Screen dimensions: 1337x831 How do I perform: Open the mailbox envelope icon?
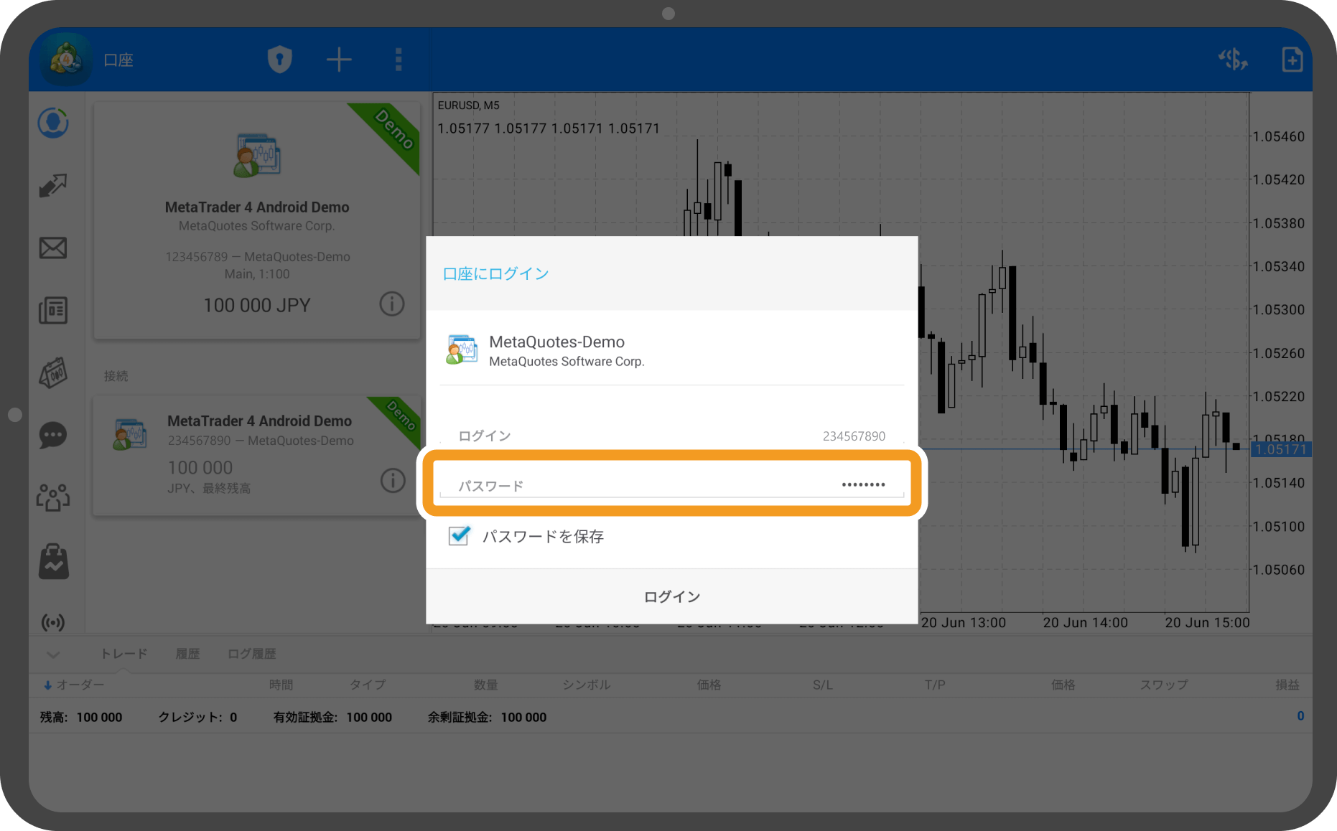tap(53, 248)
